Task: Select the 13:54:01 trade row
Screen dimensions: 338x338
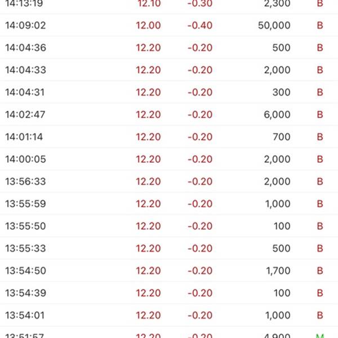Action: point(169,315)
